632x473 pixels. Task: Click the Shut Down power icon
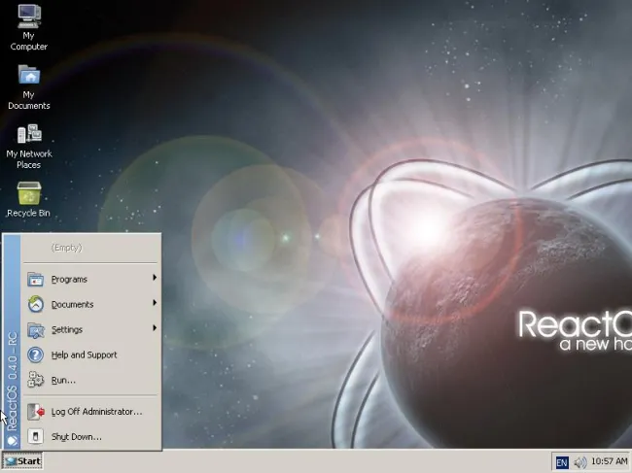pos(35,437)
